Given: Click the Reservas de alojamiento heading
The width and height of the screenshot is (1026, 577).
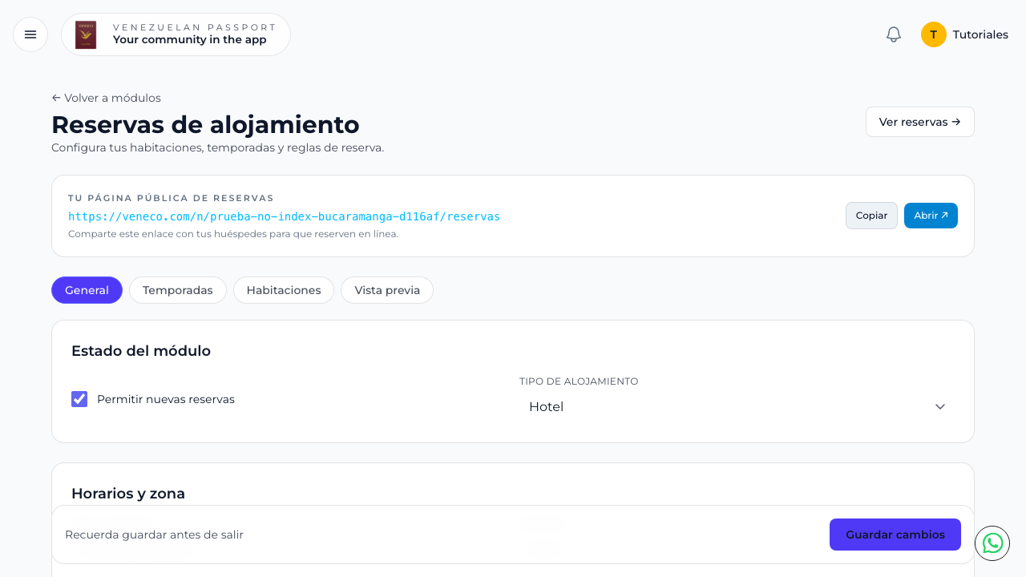Looking at the screenshot, I should point(205,125).
